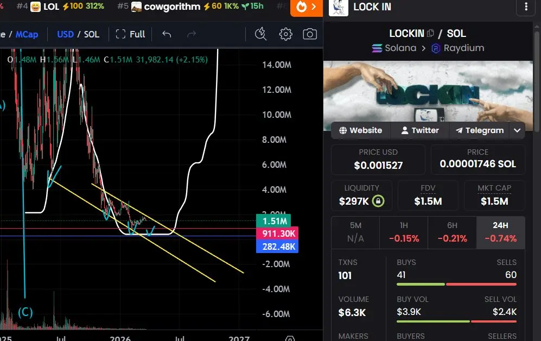Viewport: 541px width, 341px height.
Task: Click the BUY VOL $3.9K value
Action: [409, 312]
